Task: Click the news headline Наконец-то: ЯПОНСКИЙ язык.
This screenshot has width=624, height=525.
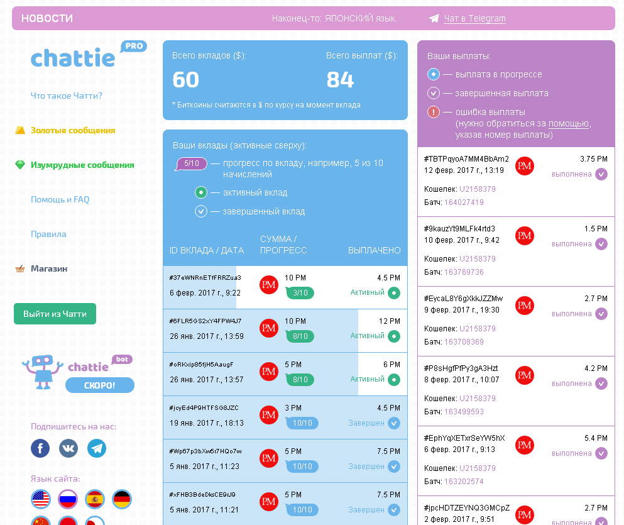Action: click(334, 18)
